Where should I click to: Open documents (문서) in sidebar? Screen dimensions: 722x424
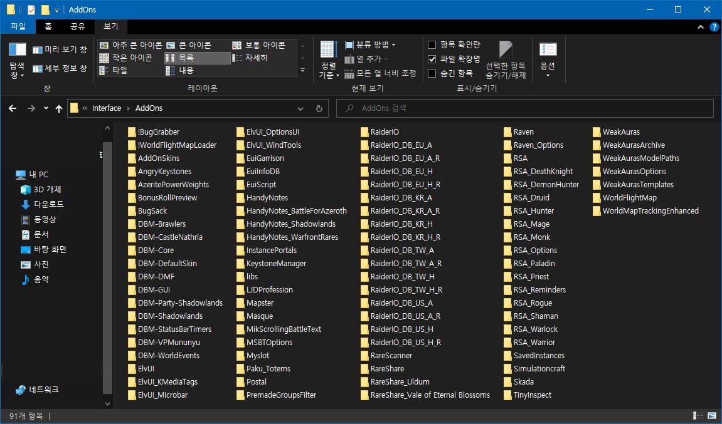(x=35, y=234)
